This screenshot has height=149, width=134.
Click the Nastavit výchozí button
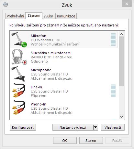pyautogui.click(x=73, y=127)
